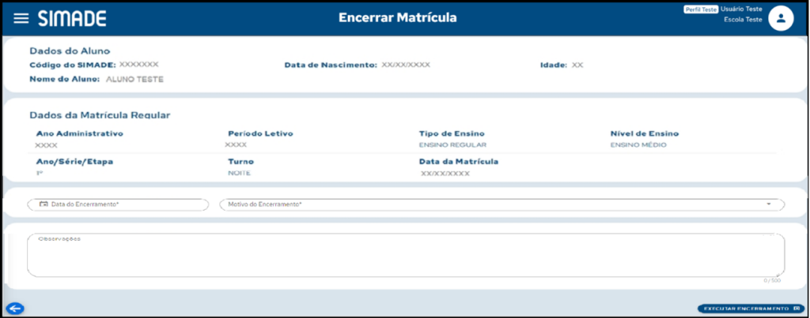The height and width of the screenshot is (318, 810).
Task: Go back with the blue arrow button
Action: click(15, 309)
